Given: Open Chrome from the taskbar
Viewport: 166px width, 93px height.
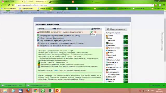Looking at the screenshot, I should tap(36, 91).
